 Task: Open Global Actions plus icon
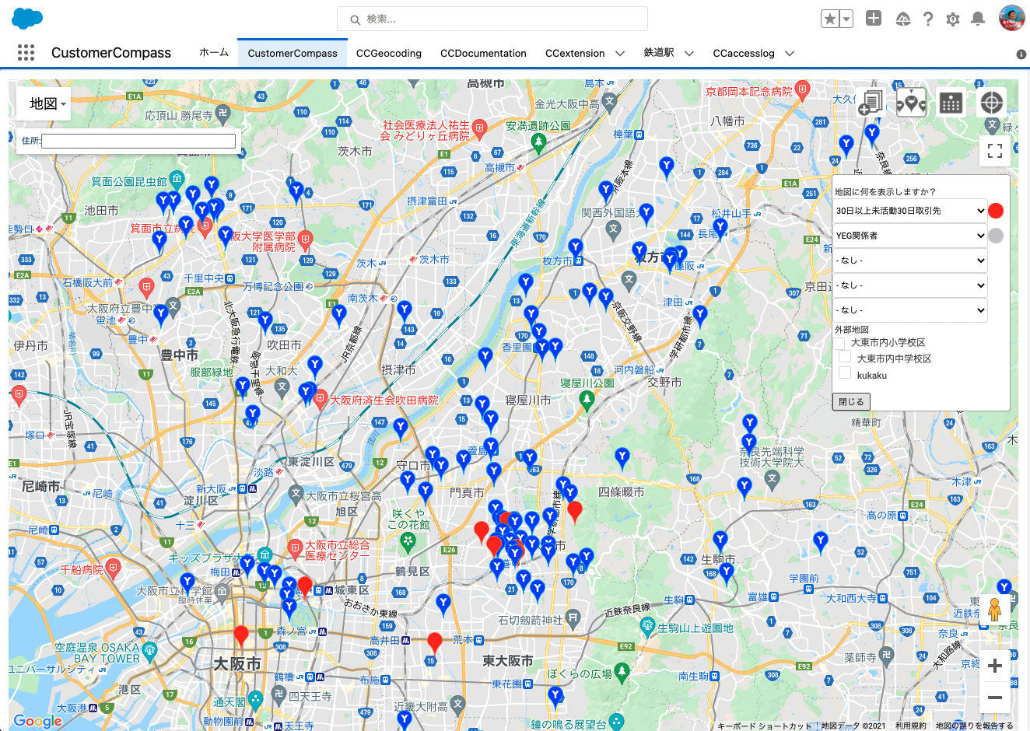click(874, 18)
